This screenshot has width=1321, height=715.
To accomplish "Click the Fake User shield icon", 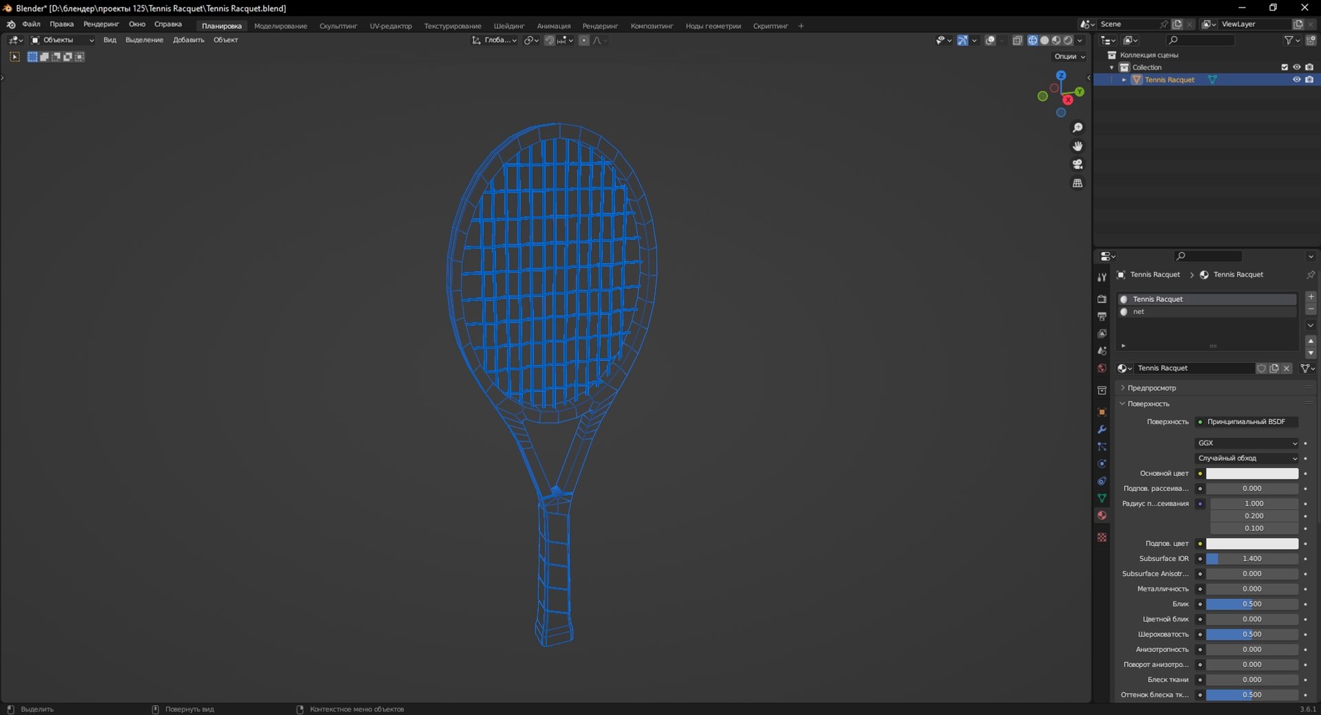I will (1261, 368).
